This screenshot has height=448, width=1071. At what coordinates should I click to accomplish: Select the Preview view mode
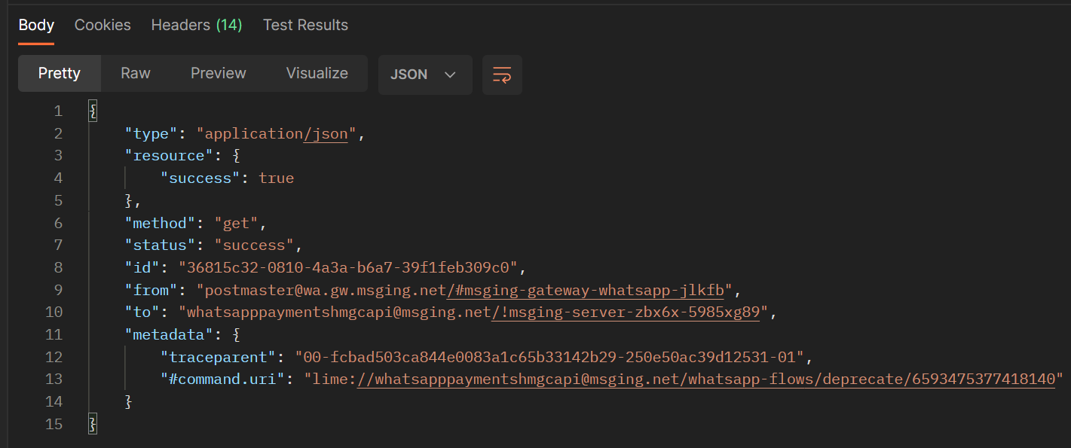pyautogui.click(x=219, y=73)
